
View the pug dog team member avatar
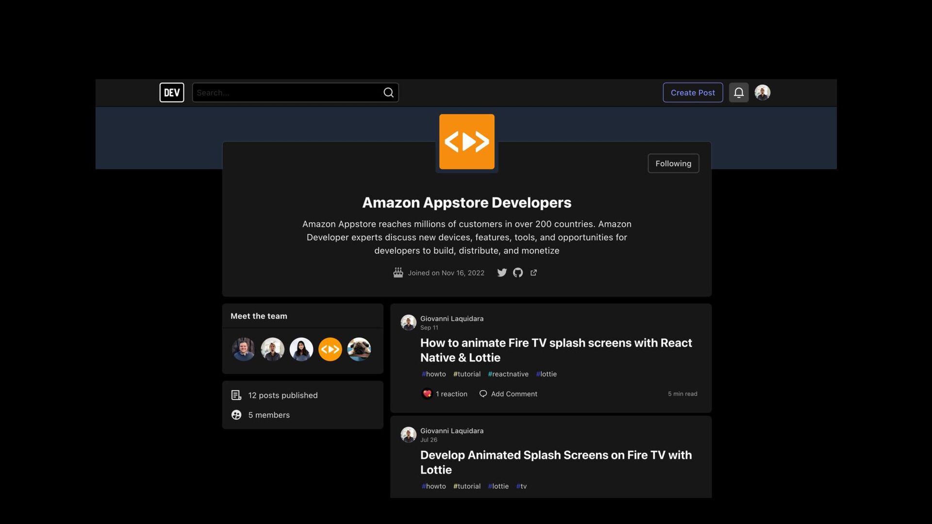click(359, 349)
